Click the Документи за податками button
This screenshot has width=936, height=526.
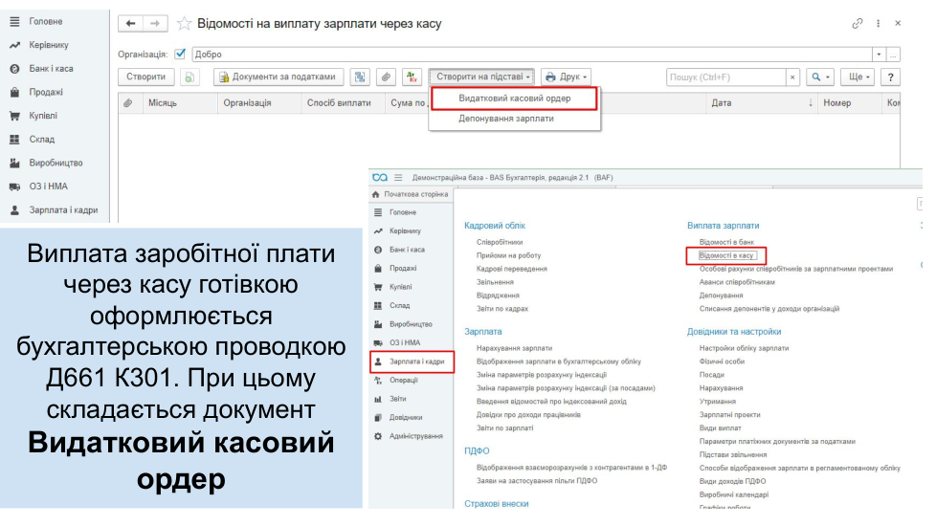[x=277, y=77]
